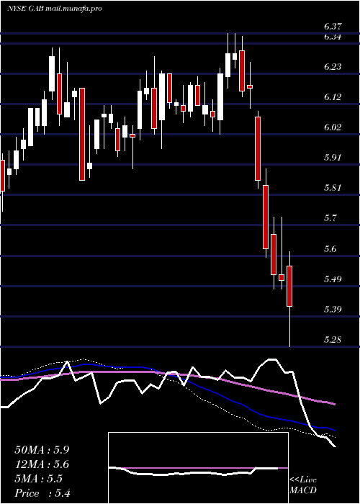Click the last red candlestick with the long lower wick
Viewport: 360px width, 504px height.
click(x=289, y=286)
